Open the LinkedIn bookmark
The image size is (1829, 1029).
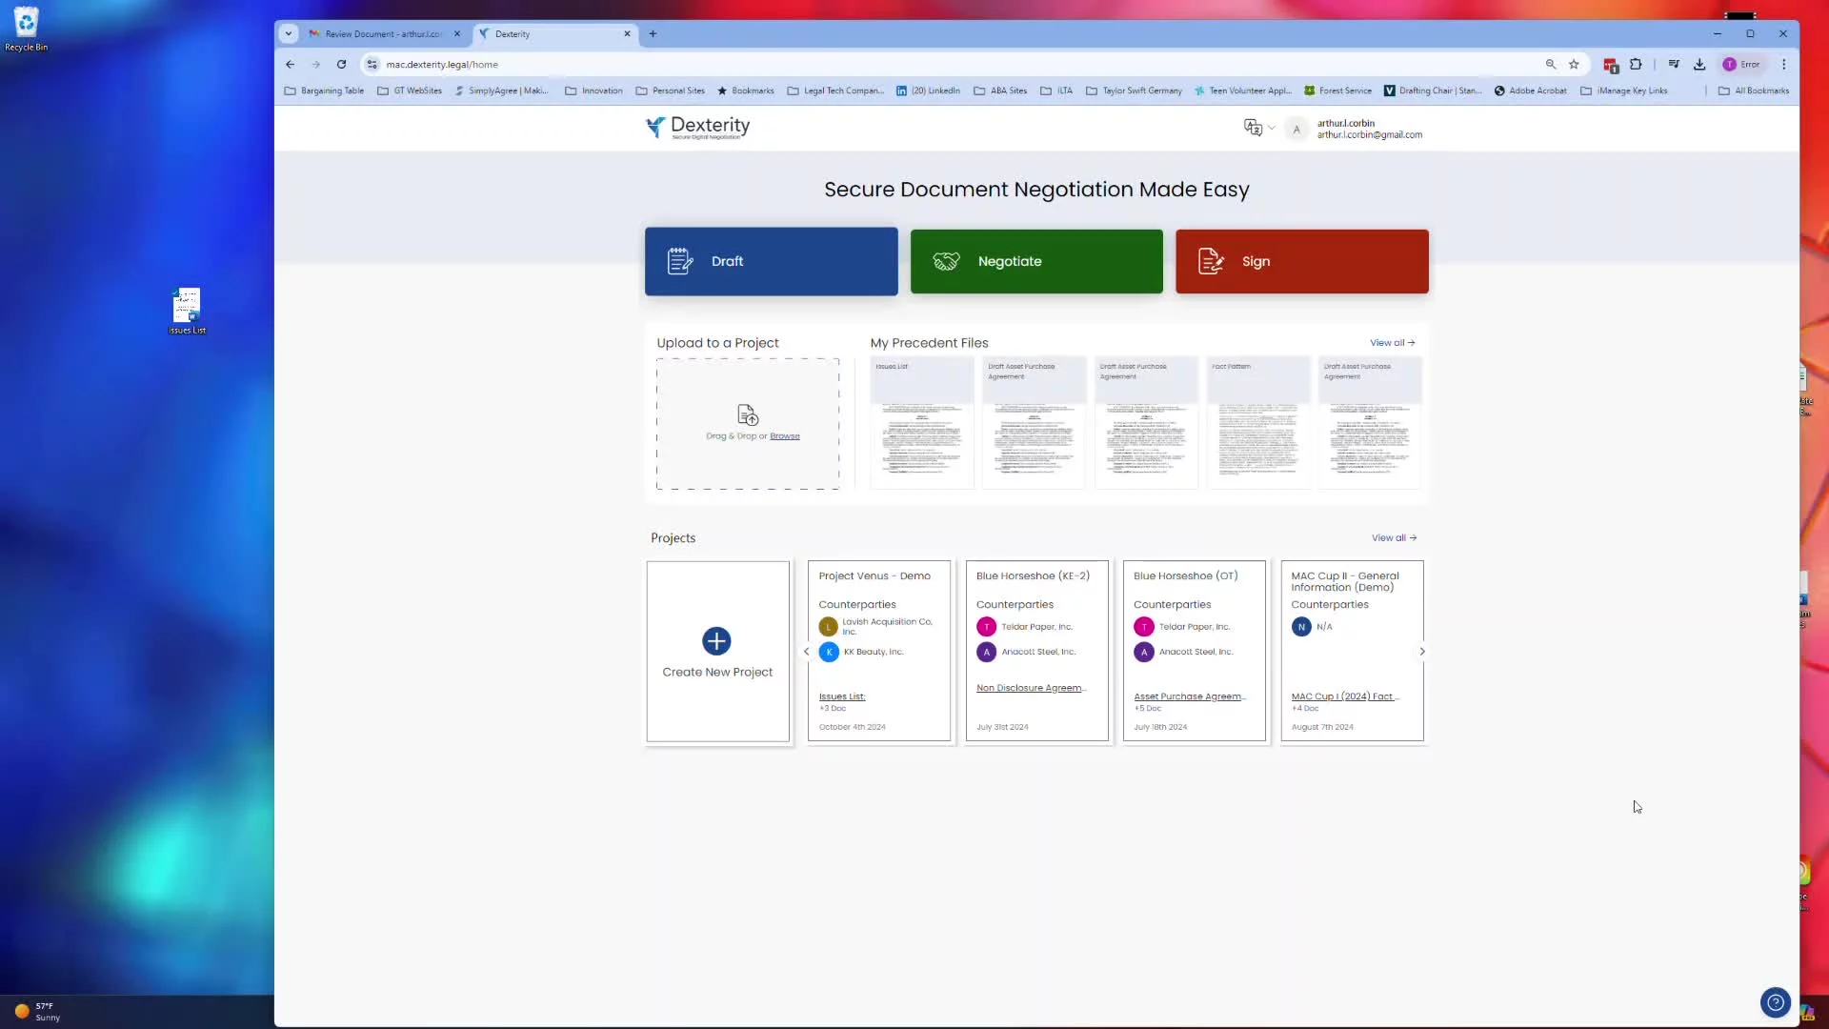tap(928, 91)
